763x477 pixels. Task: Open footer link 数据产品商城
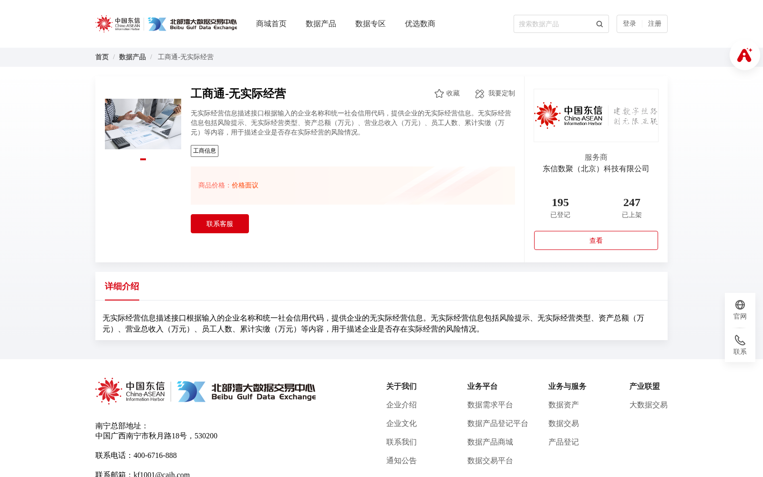click(x=490, y=442)
